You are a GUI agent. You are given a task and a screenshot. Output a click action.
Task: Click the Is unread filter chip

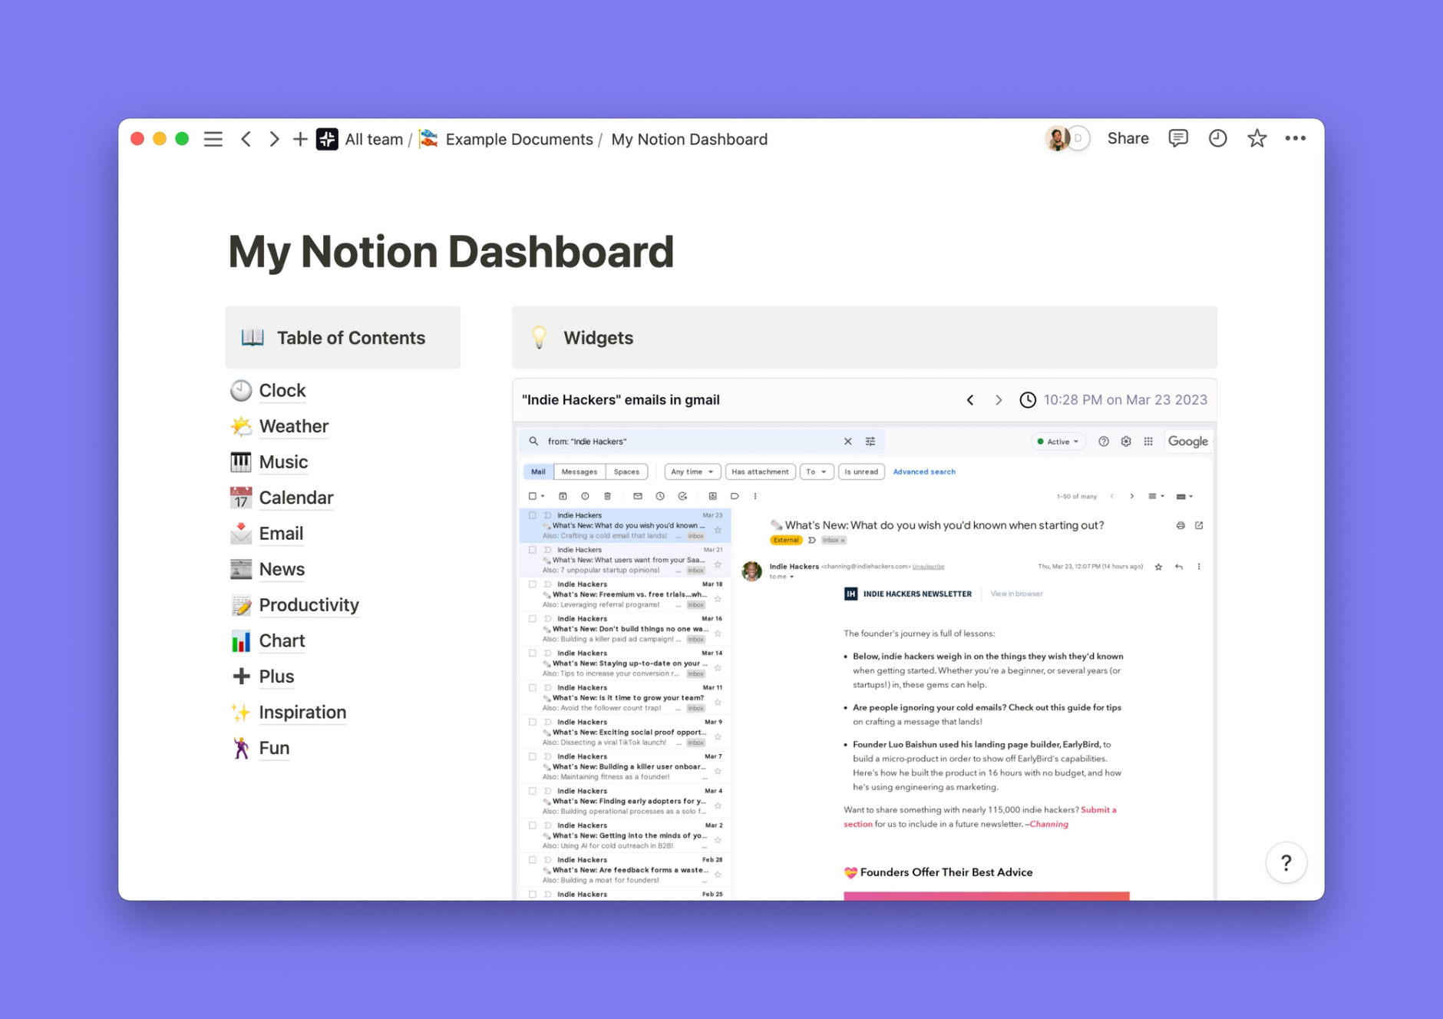[861, 471]
